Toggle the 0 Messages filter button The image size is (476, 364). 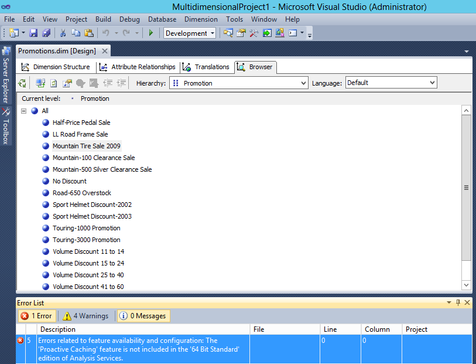click(143, 316)
